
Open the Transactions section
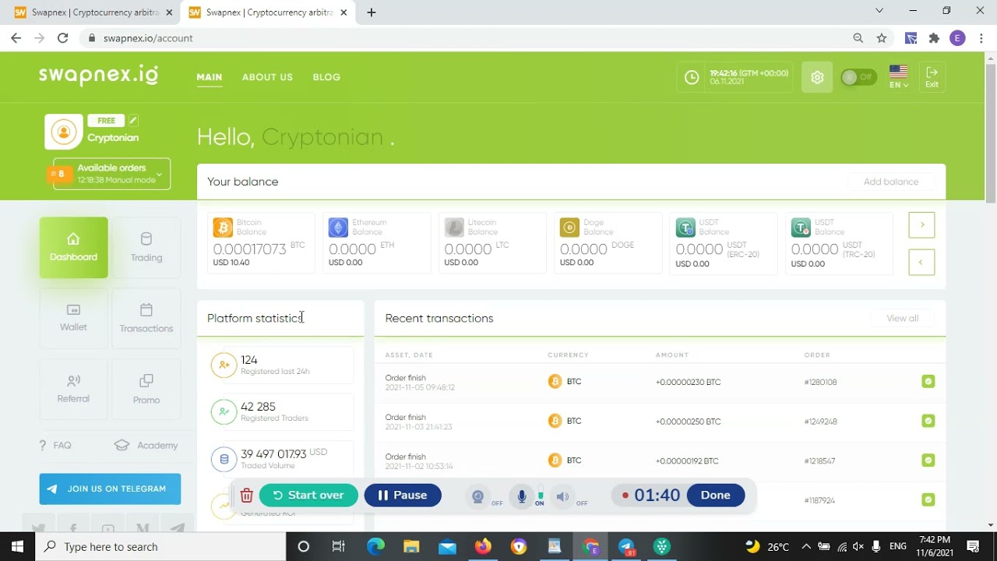click(146, 318)
